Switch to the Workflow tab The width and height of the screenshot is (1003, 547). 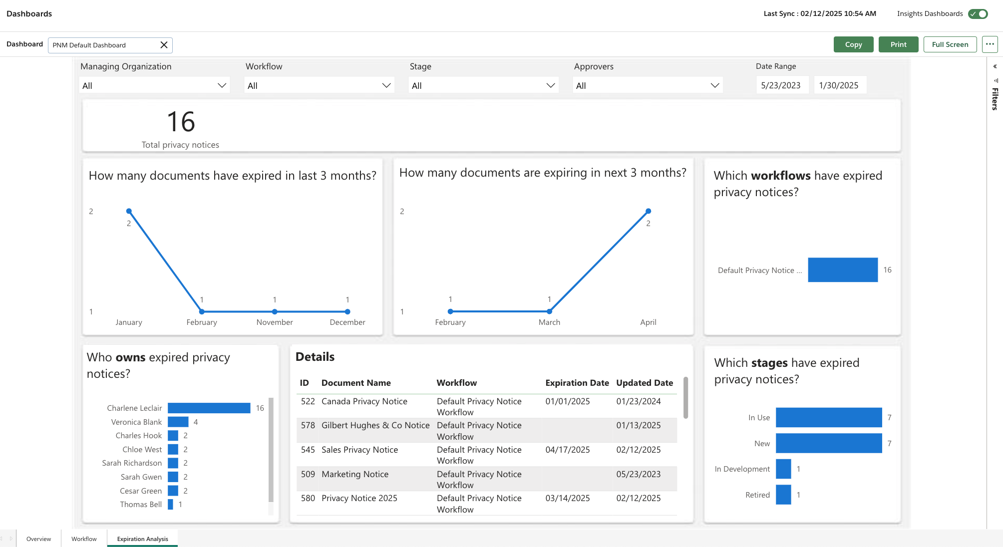point(84,539)
